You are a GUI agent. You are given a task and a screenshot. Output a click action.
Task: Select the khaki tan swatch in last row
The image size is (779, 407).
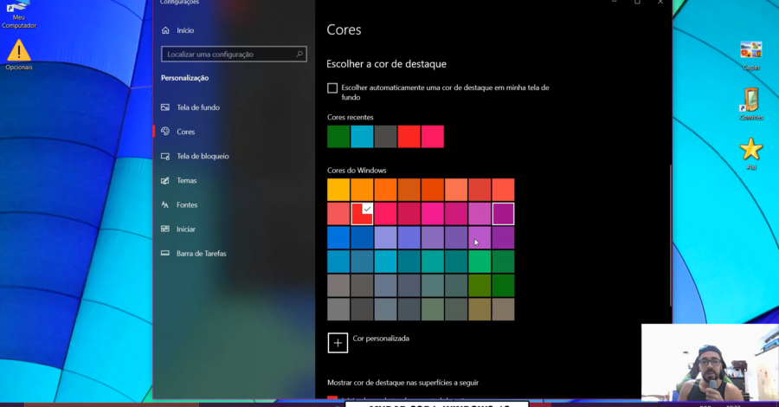[x=503, y=309]
